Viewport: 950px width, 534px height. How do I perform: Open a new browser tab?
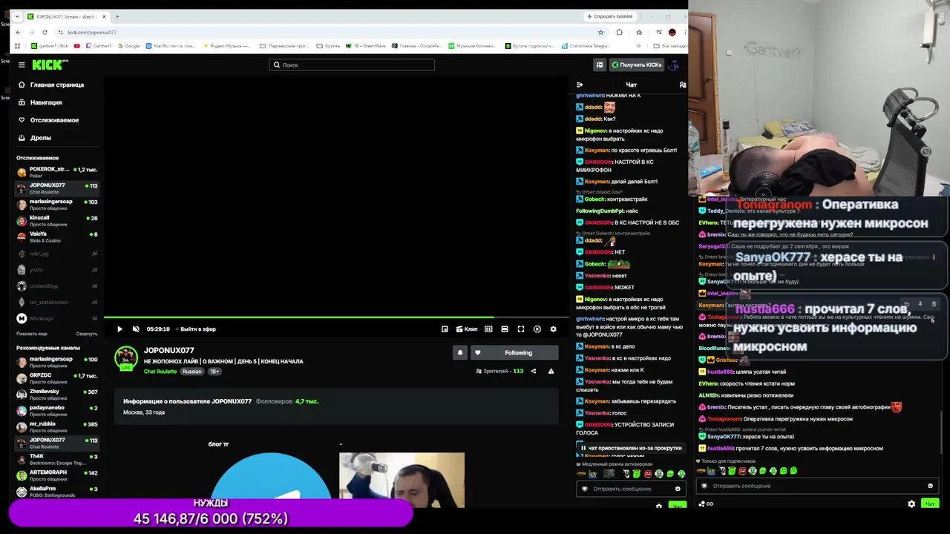coord(117,16)
